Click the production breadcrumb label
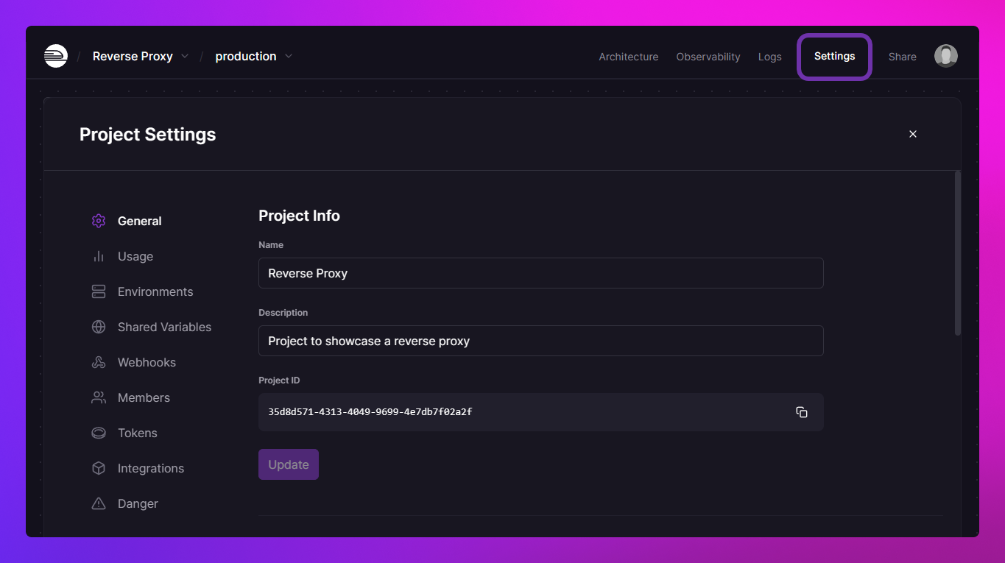 246,56
